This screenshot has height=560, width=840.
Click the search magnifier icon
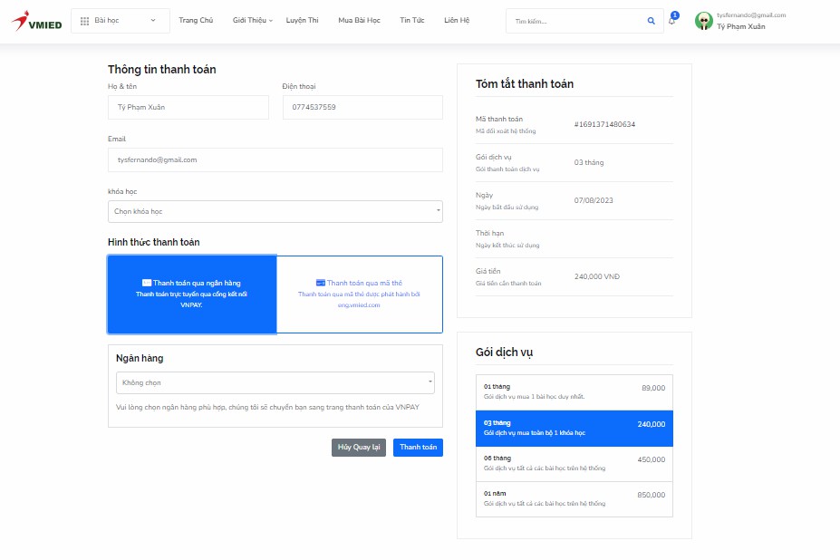pyautogui.click(x=651, y=21)
